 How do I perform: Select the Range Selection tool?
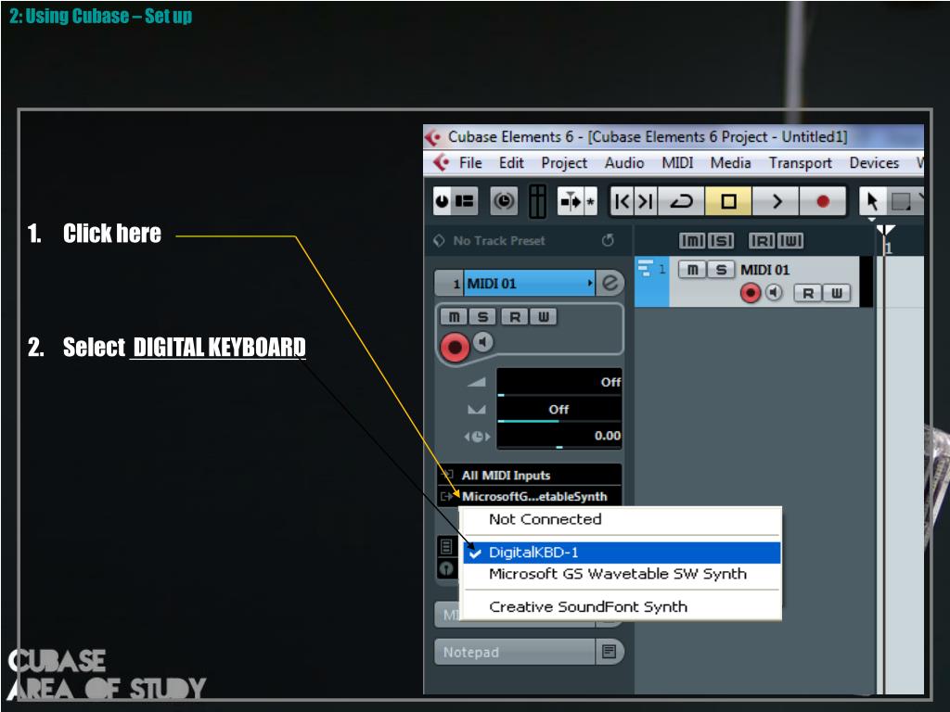(900, 201)
